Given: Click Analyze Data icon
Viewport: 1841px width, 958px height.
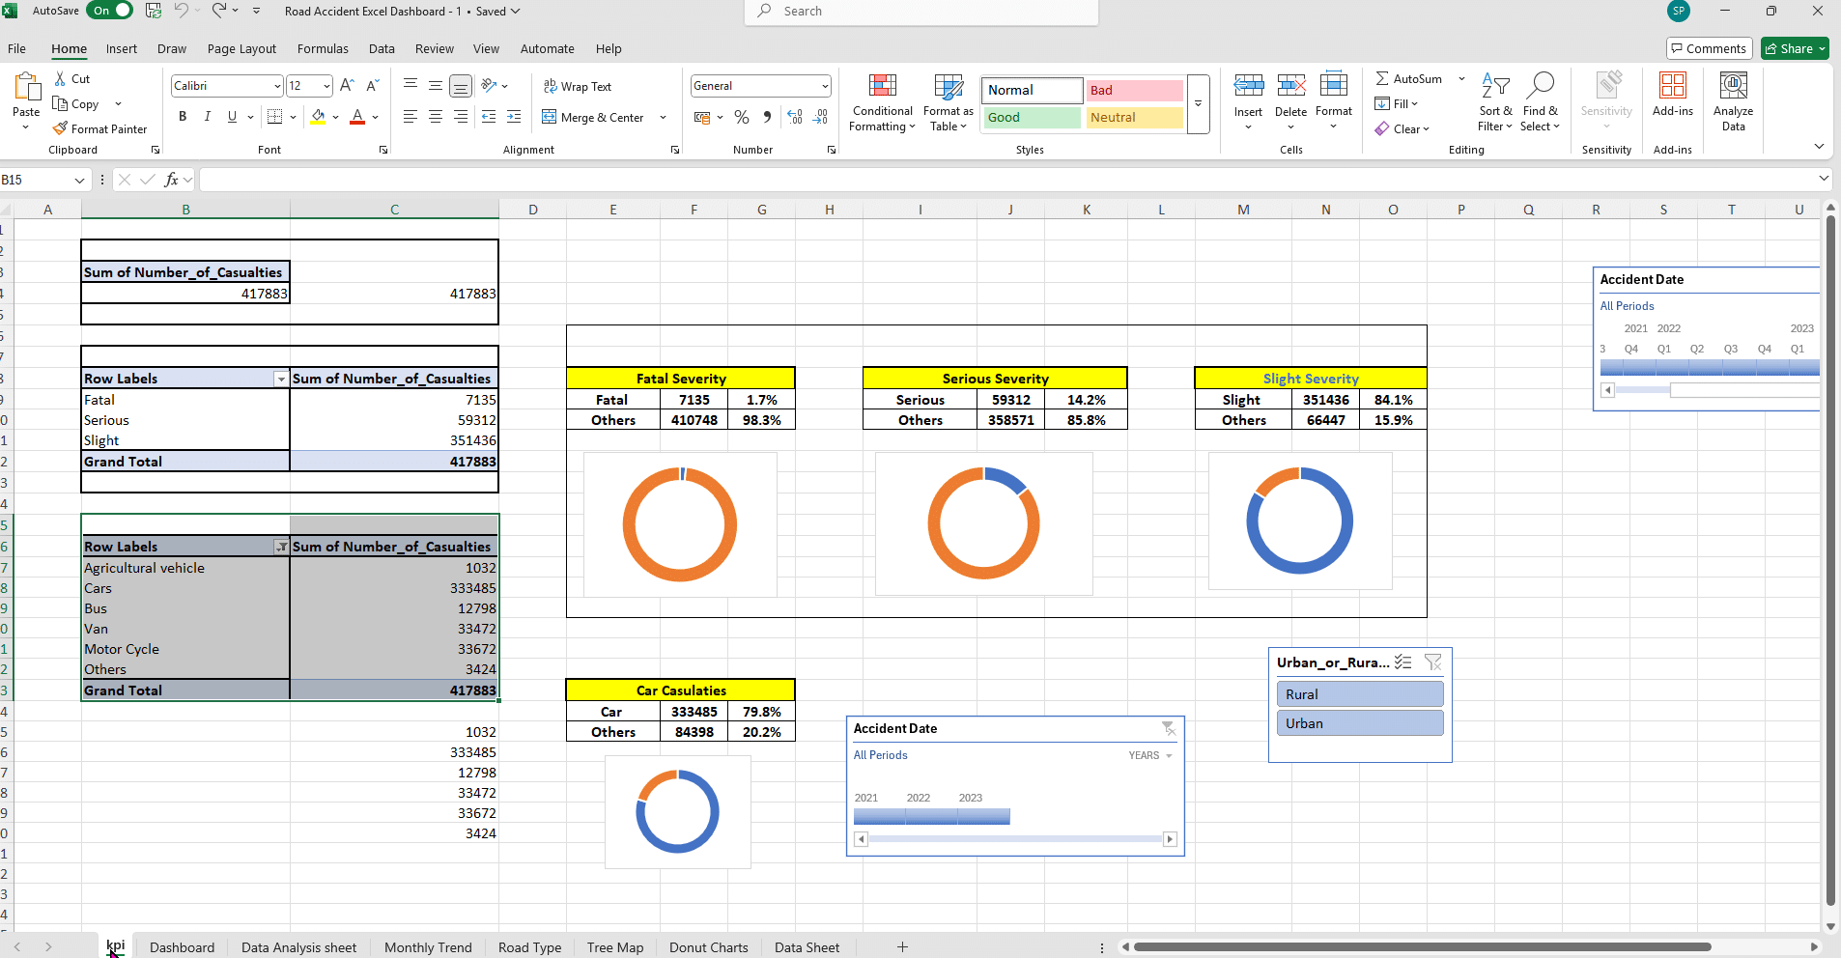Looking at the screenshot, I should click(x=1733, y=85).
